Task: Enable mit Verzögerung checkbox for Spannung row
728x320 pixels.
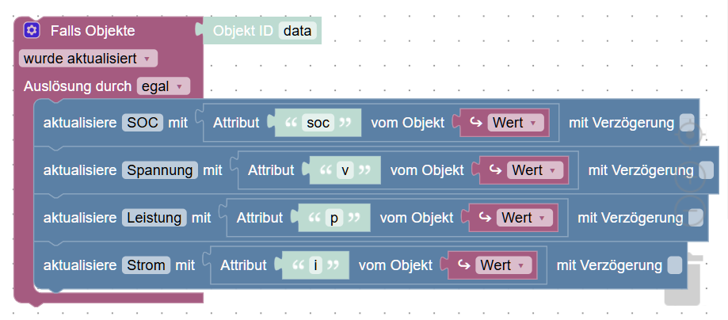Action: [x=706, y=170]
